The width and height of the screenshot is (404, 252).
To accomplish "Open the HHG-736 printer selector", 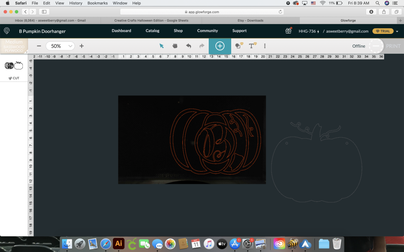I will tap(309, 31).
